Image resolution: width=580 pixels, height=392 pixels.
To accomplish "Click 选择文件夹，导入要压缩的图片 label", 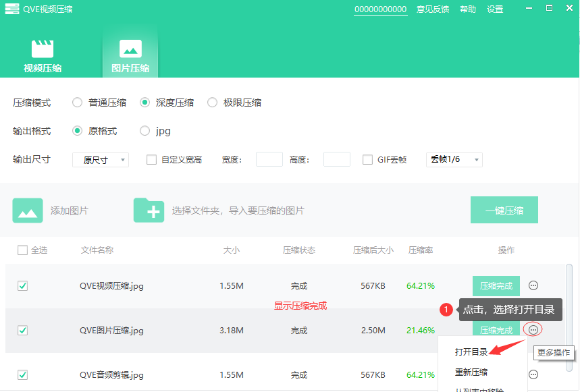I will pyautogui.click(x=238, y=211).
